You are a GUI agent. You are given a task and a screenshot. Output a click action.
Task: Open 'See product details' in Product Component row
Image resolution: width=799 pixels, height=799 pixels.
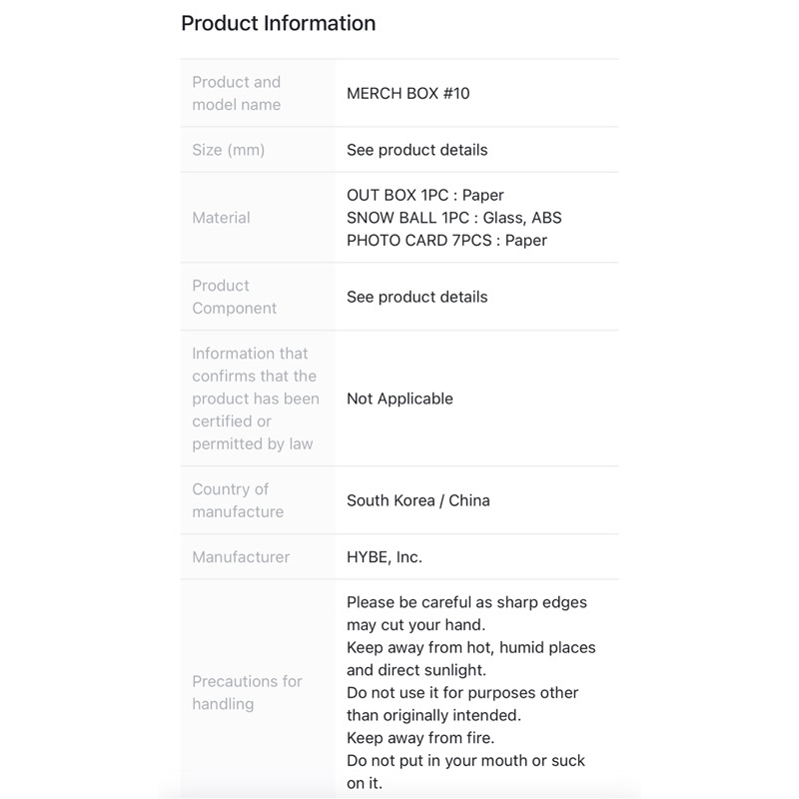[x=416, y=297]
